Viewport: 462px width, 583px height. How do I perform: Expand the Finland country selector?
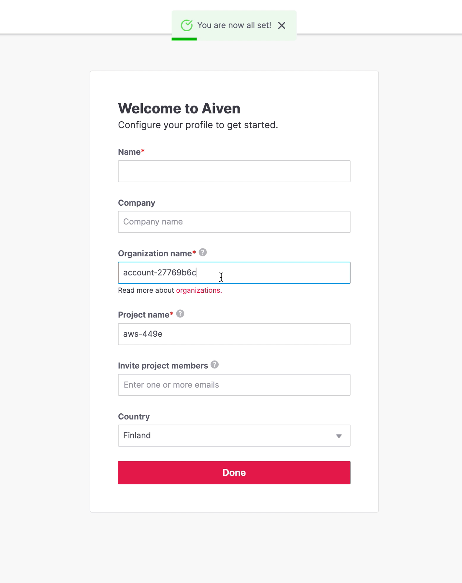[x=234, y=435]
